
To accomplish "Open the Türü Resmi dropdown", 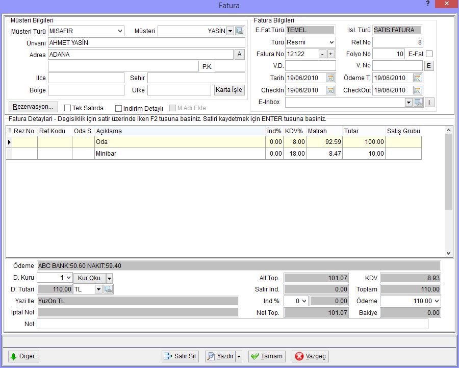I will click(x=331, y=42).
